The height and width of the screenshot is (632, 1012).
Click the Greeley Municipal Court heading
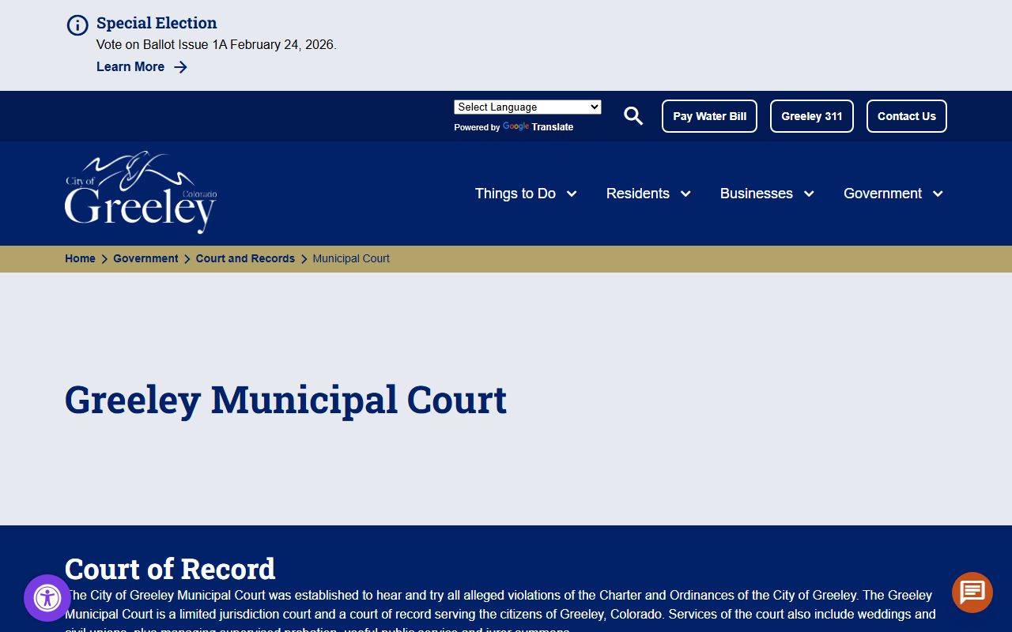pyautogui.click(x=285, y=399)
